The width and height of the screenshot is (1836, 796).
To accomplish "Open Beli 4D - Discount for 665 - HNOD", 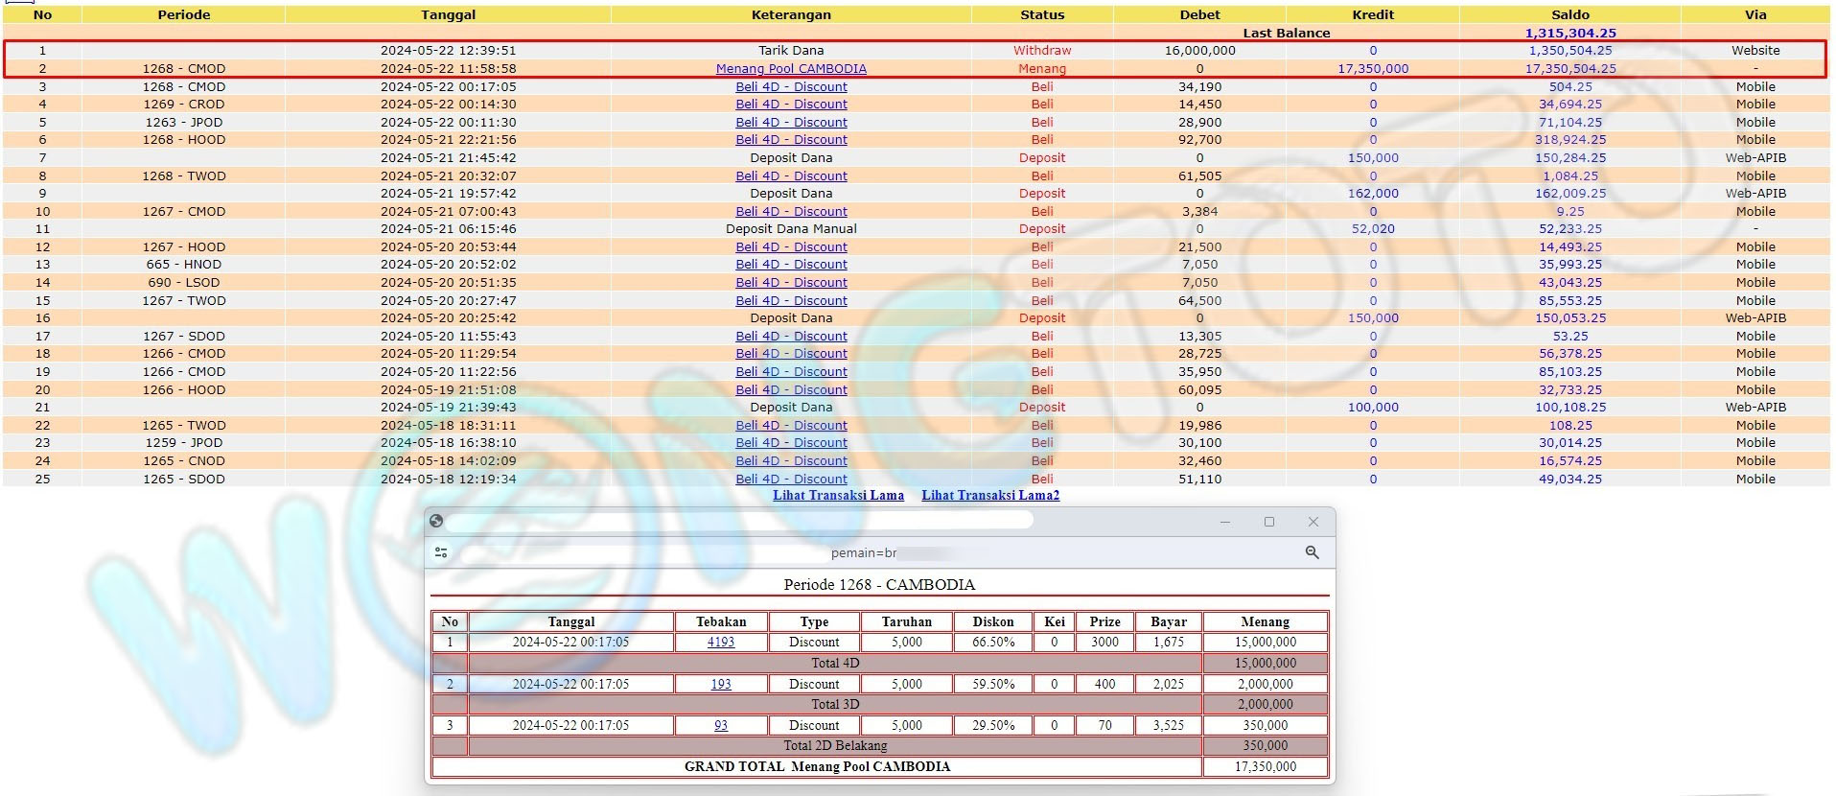I will 791,265.
